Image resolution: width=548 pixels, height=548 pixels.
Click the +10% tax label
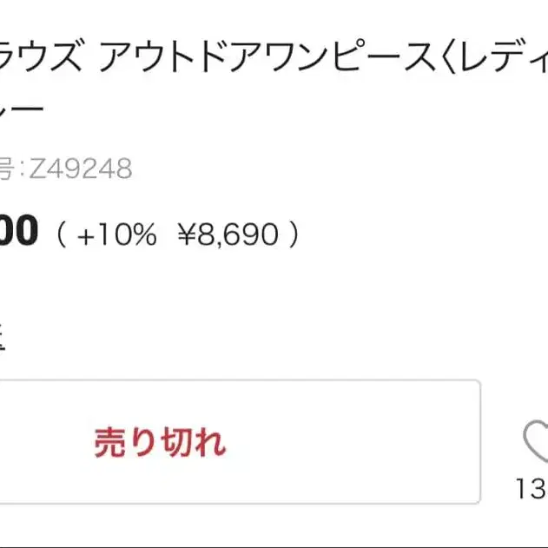pyautogui.click(x=116, y=234)
